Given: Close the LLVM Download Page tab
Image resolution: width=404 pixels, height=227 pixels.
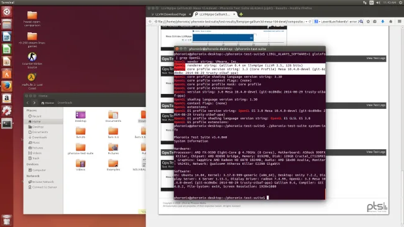Looking at the screenshot, I should (x=190, y=14).
